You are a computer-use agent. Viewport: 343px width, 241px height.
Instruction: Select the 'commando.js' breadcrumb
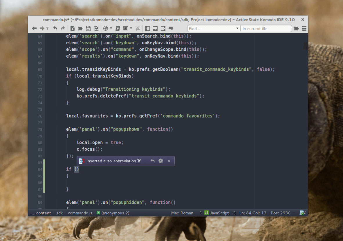[x=80, y=213]
